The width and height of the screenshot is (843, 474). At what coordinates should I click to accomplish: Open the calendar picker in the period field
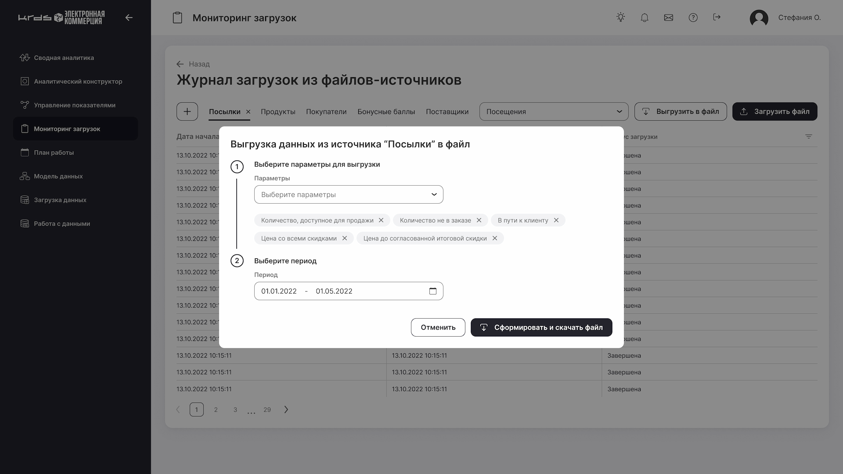[x=433, y=291]
